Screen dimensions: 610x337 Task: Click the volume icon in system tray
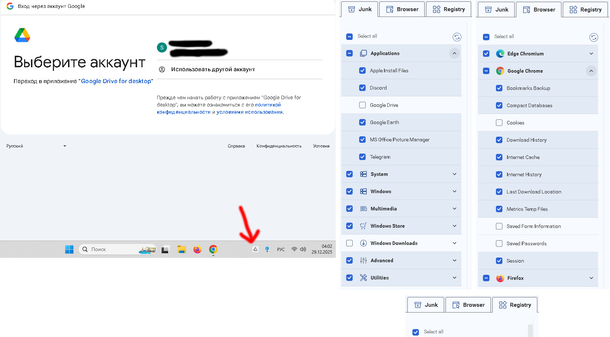(303, 249)
